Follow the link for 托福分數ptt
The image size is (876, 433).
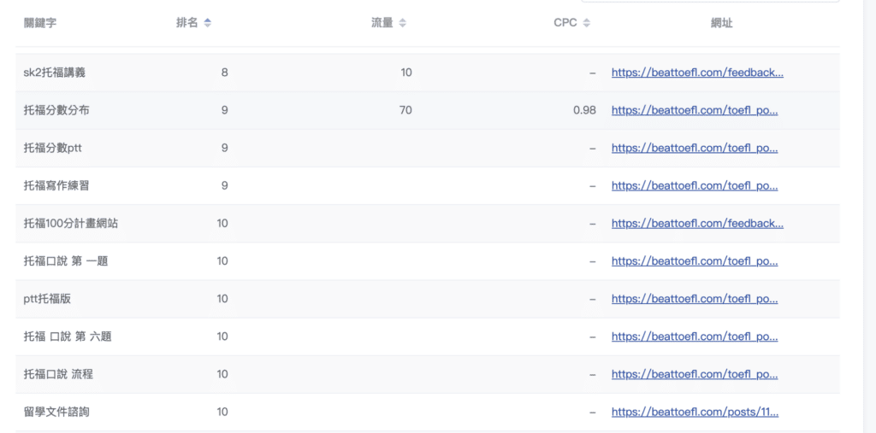694,148
